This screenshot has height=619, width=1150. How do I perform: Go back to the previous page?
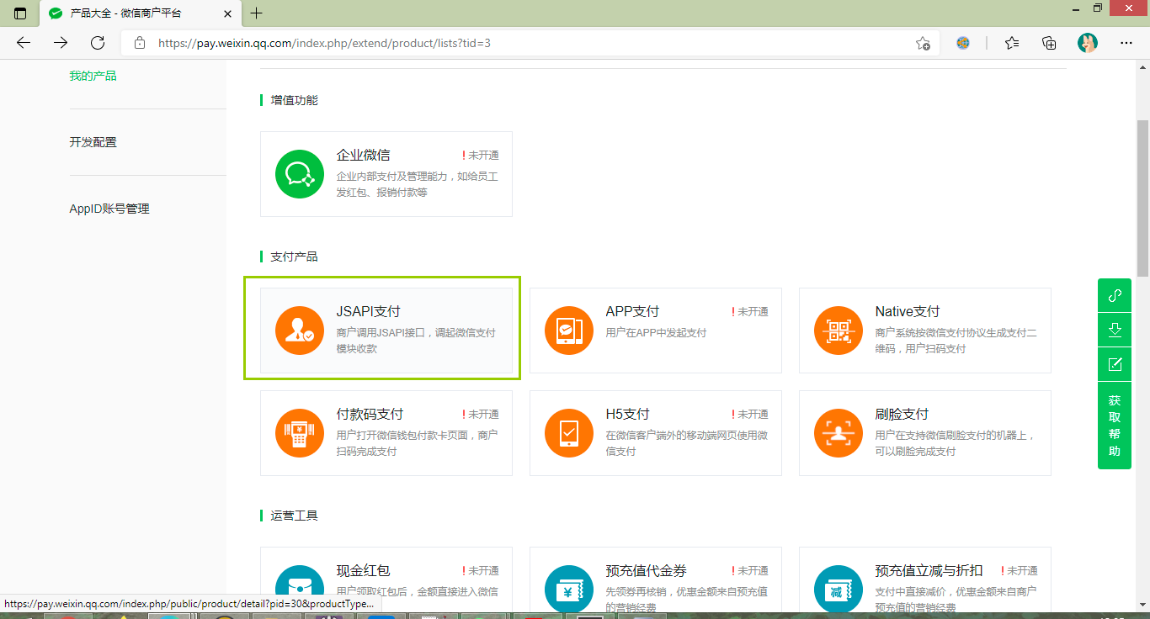[24, 43]
